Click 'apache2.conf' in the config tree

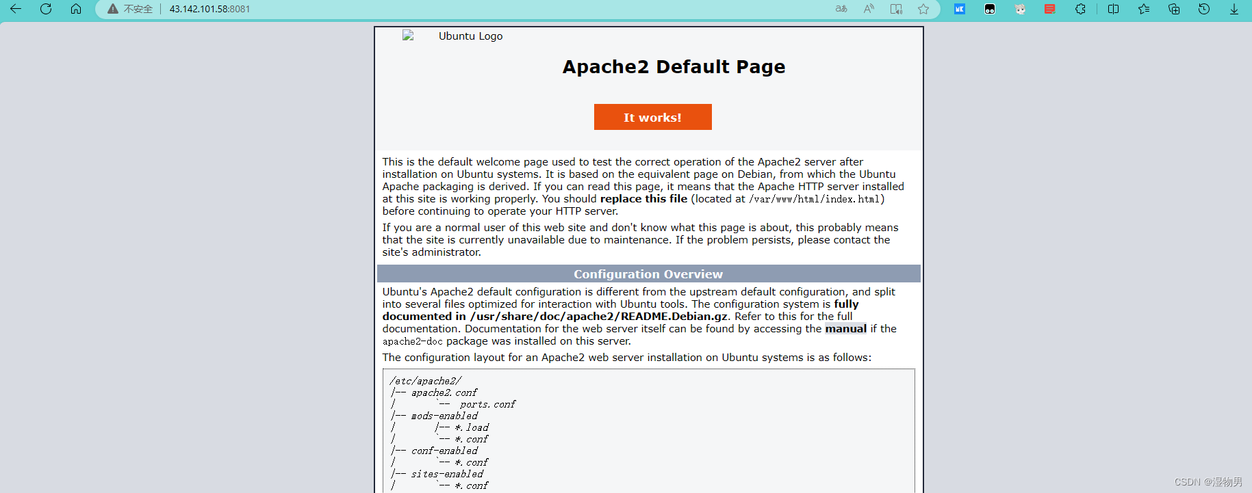(x=444, y=392)
